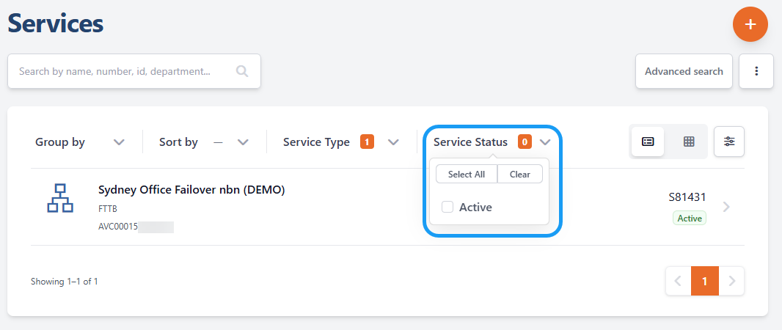Click the orange plus add service button
Viewport: 782px width, 330px height.
[750, 24]
